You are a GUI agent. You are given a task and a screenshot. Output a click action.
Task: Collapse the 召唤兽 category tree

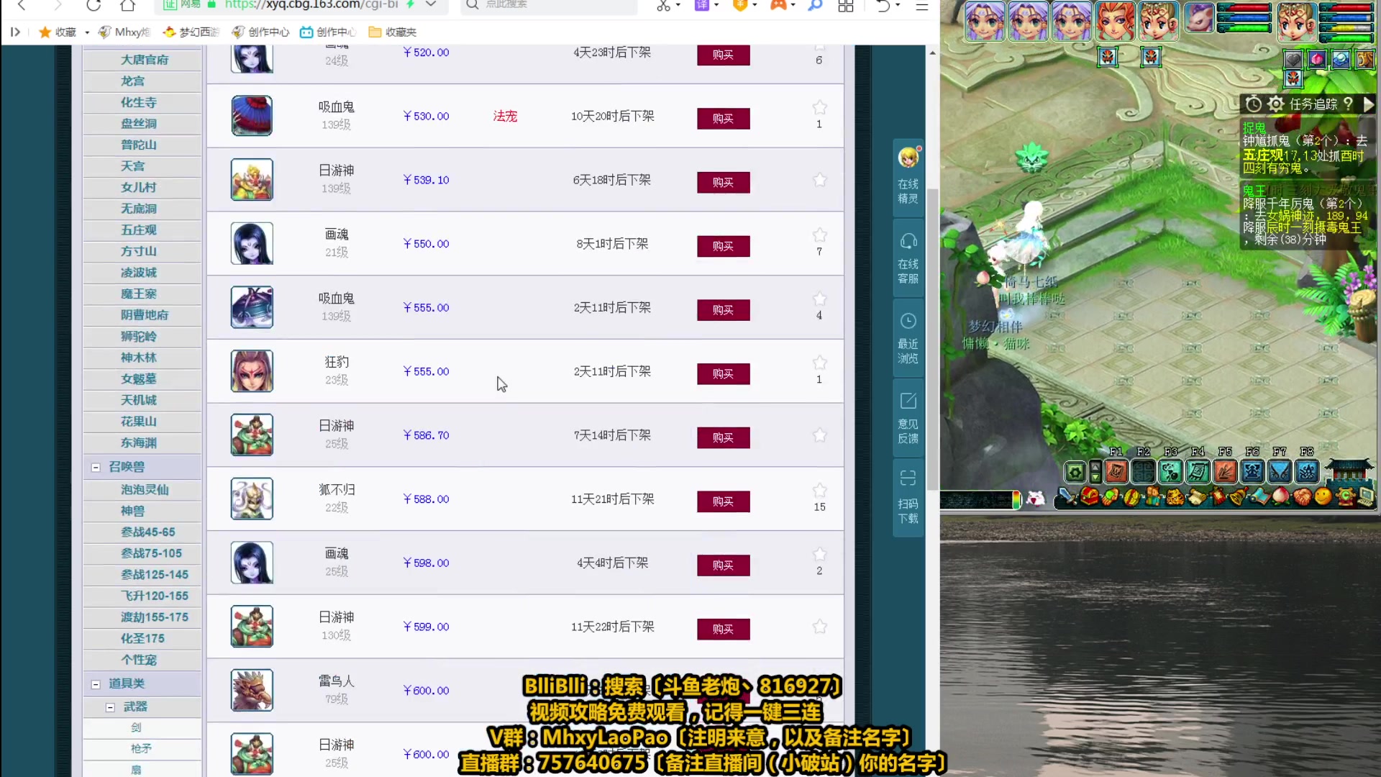tap(96, 468)
